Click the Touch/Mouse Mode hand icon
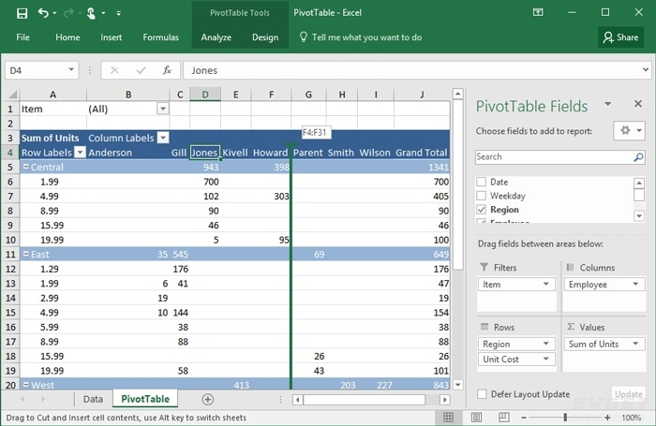 pos(92,13)
